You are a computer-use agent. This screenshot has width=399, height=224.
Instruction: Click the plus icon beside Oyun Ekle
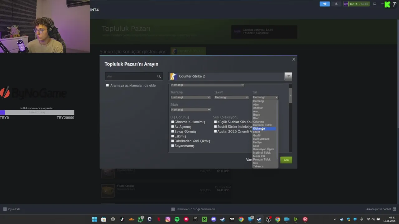(x=5, y=209)
